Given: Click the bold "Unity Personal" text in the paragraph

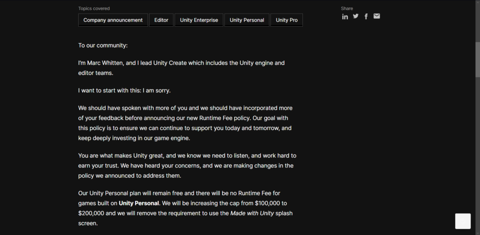Looking at the screenshot, I should [x=139, y=203].
